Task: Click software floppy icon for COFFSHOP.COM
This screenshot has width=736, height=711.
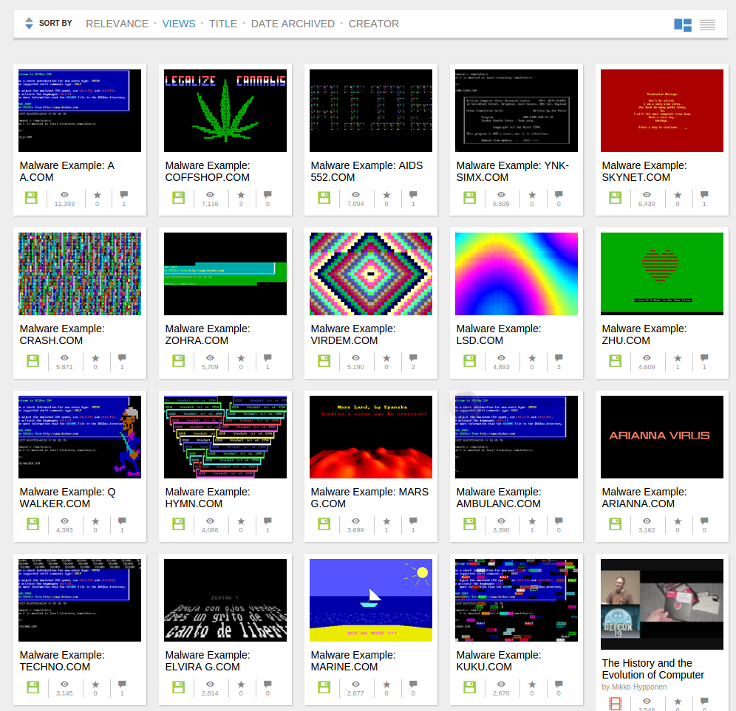Action: [x=179, y=198]
